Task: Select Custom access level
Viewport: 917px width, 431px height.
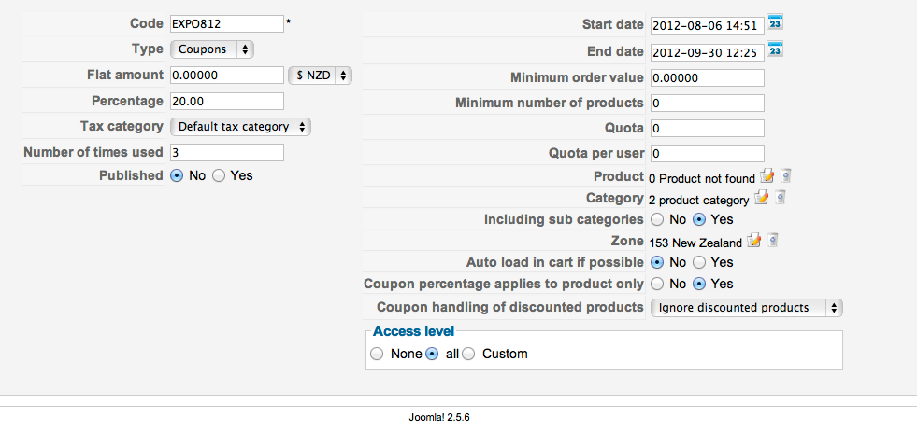Action: (469, 354)
